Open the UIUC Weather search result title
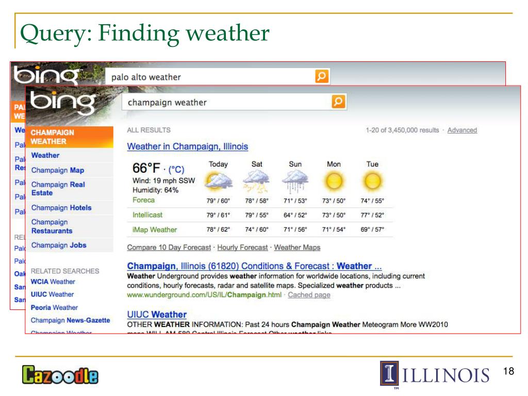The width and height of the screenshot is (528, 396). click(x=157, y=315)
